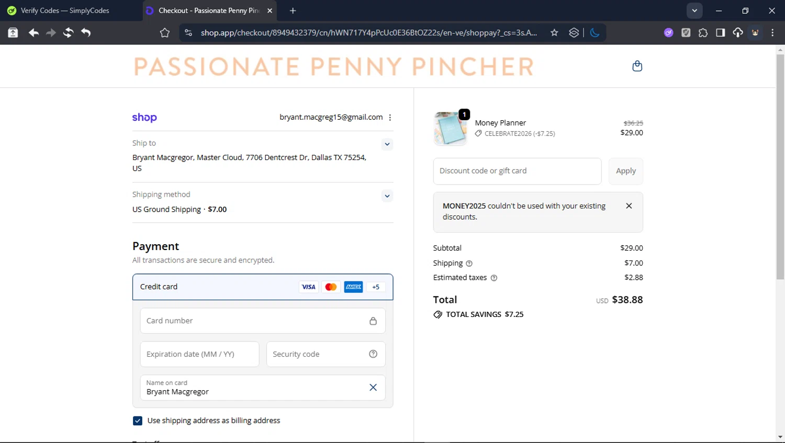Click the browser back arrow
Screen dimensions: 785x443
[x=33, y=33]
